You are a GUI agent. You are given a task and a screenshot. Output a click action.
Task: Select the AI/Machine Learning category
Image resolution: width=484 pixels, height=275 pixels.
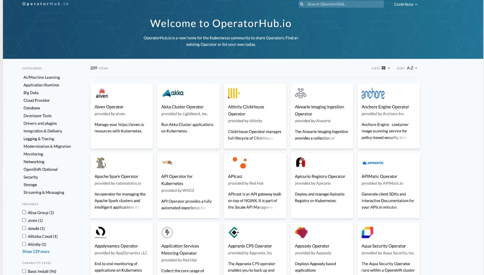pyautogui.click(x=42, y=77)
